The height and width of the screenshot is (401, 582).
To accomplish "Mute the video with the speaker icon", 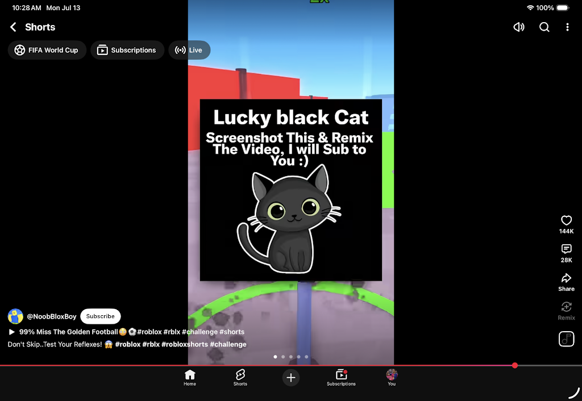I will pos(518,27).
